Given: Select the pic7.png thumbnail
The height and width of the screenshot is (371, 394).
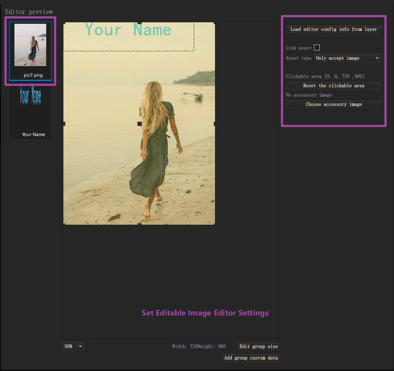Looking at the screenshot, I should 31,51.
